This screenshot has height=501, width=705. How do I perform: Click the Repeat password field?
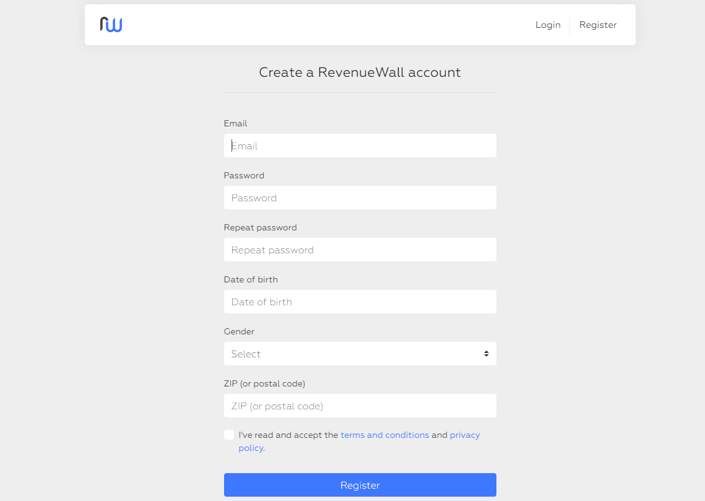(x=360, y=250)
